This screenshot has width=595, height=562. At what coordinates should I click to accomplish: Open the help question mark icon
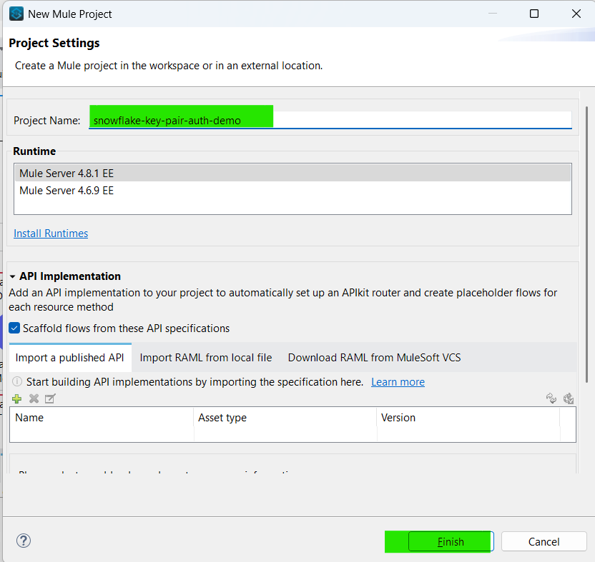[x=24, y=541]
